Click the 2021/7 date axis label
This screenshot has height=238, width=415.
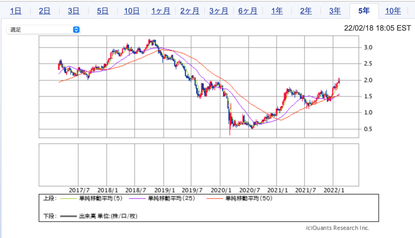[306, 190]
